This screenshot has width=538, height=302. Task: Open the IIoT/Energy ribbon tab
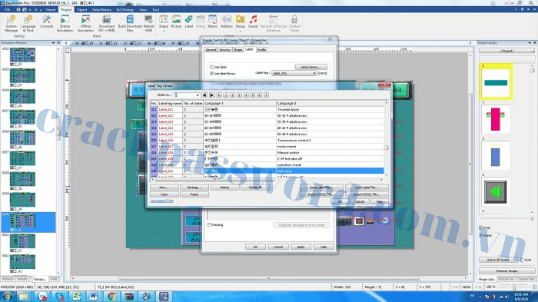coord(125,10)
